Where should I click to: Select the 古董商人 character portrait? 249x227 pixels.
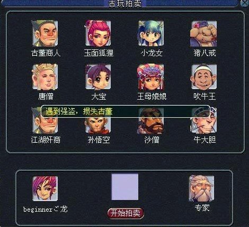pyautogui.click(x=45, y=33)
